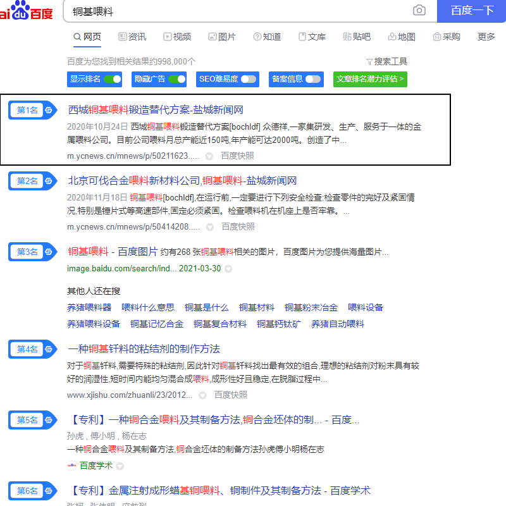Screen dimensions: 506x506
Task: Expand dropdown next to m.ycnews.cn/mnews/p/50211623
Action: (x=209, y=156)
